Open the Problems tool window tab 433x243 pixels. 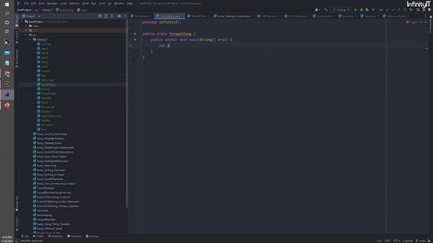(55, 236)
